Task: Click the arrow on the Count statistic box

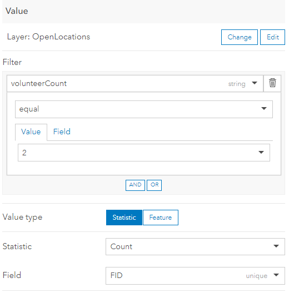Action: [276, 246]
